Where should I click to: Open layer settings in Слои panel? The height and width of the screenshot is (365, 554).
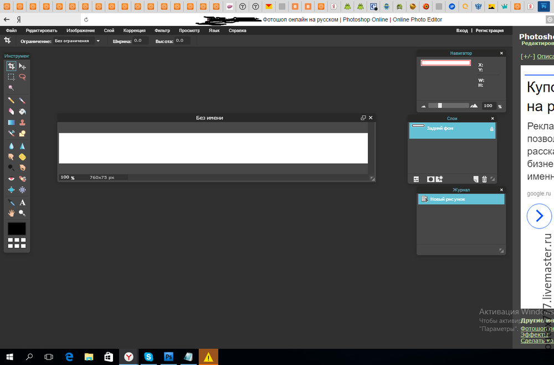(x=416, y=179)
